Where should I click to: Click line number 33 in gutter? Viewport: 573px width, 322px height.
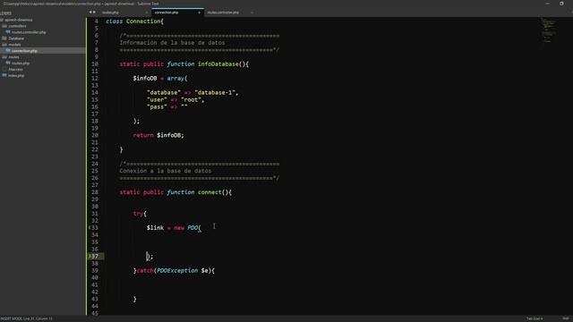pos(95,228)
